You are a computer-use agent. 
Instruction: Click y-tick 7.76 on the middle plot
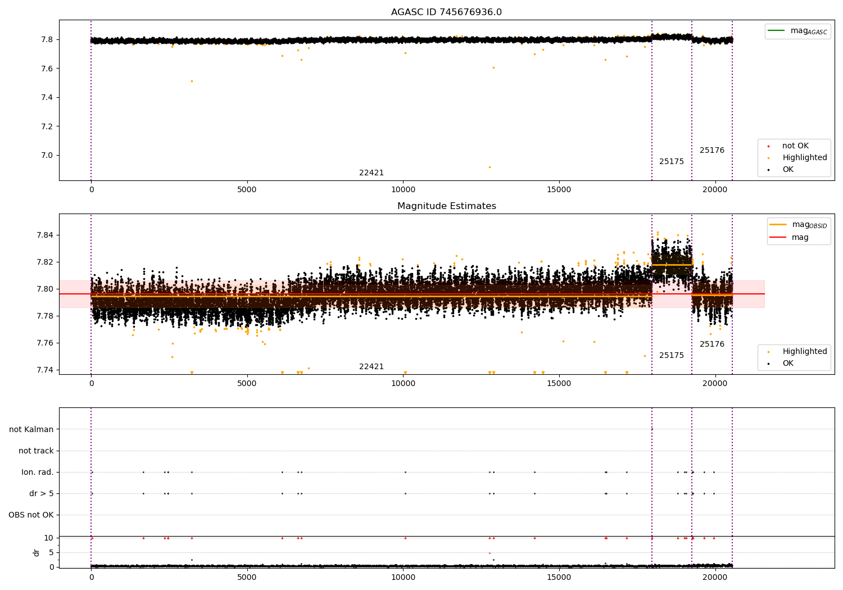pos(45,343)
